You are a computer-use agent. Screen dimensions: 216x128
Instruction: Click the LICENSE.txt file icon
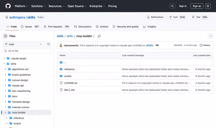click(61, 83)
